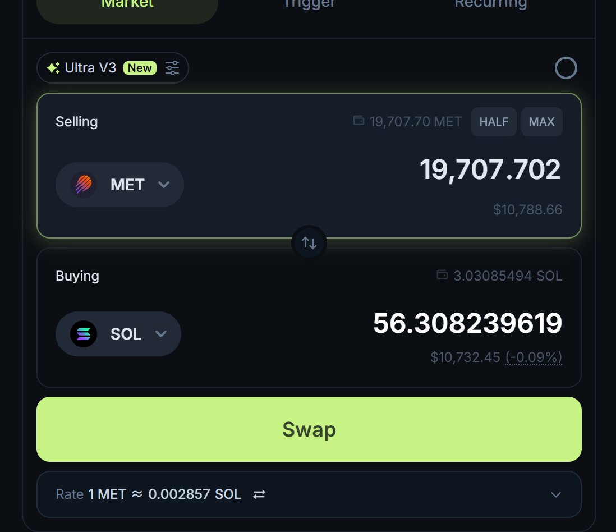Image resolution: width=616 pixels, height=532 pixels.
Task: Switch to the Market tab
Action: [x=127, y=4]
